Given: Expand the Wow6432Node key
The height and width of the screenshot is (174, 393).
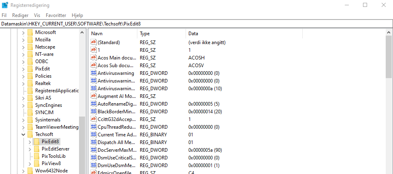Looking at the screenshot, I should [x=23, y=171].
